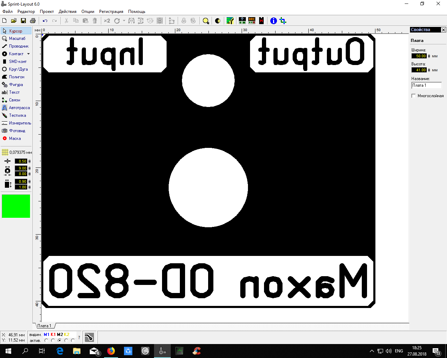The height and width of the screenshot is (358, 447).
Task: Click the green-yellow properties panel icon
Action: click(230, 21)
